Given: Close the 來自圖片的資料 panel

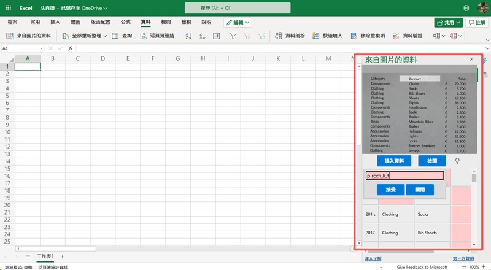Looking at the screenshot, I should click(471, 60).
